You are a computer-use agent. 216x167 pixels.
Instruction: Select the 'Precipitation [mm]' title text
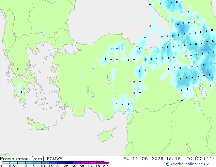coord(22,159)
